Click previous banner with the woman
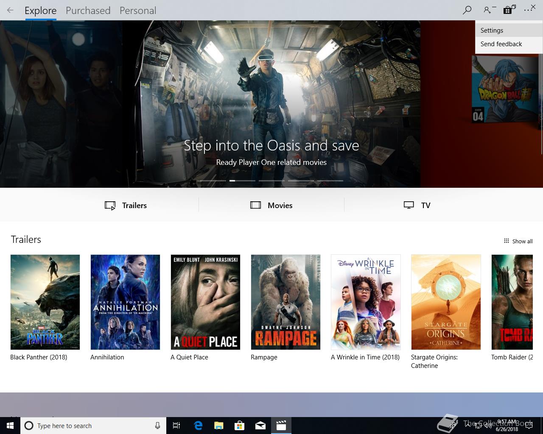Viewport: 543px width, 434px height. tap(61, 104)
